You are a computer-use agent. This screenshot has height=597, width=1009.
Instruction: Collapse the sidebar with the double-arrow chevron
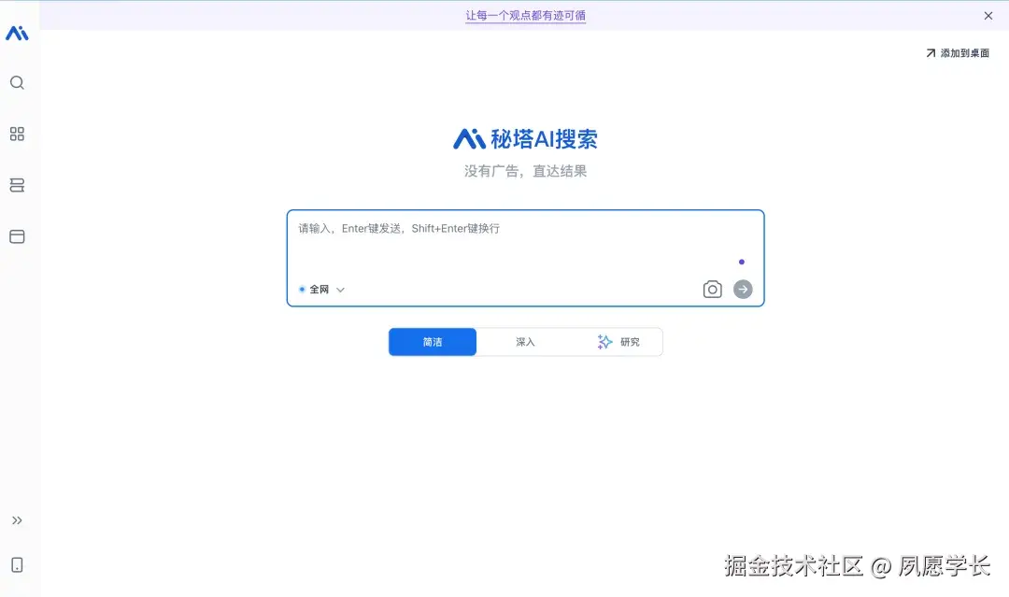[x=17, y=520]
